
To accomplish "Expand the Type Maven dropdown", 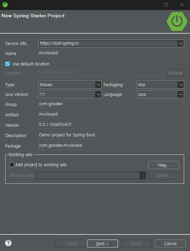I will (x=98, y=85).
